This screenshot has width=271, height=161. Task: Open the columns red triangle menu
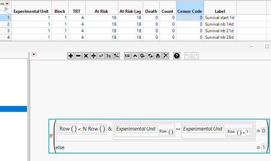tap(7, 3)
